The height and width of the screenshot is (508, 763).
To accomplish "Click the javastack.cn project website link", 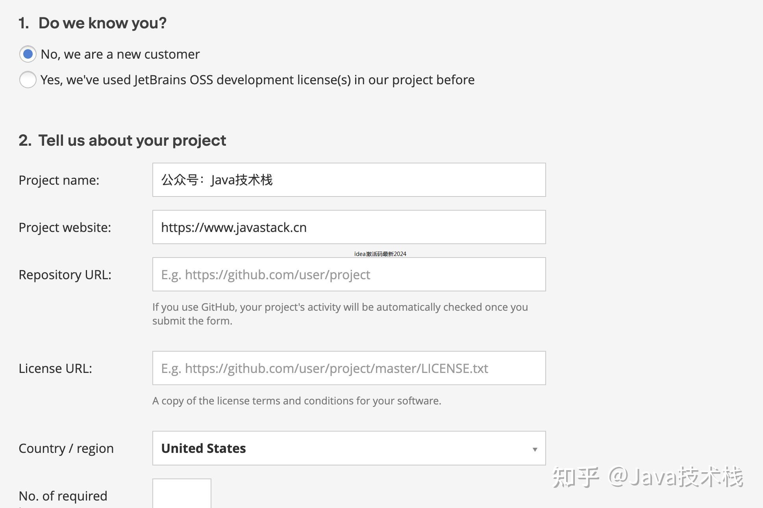I will [233, 227].
